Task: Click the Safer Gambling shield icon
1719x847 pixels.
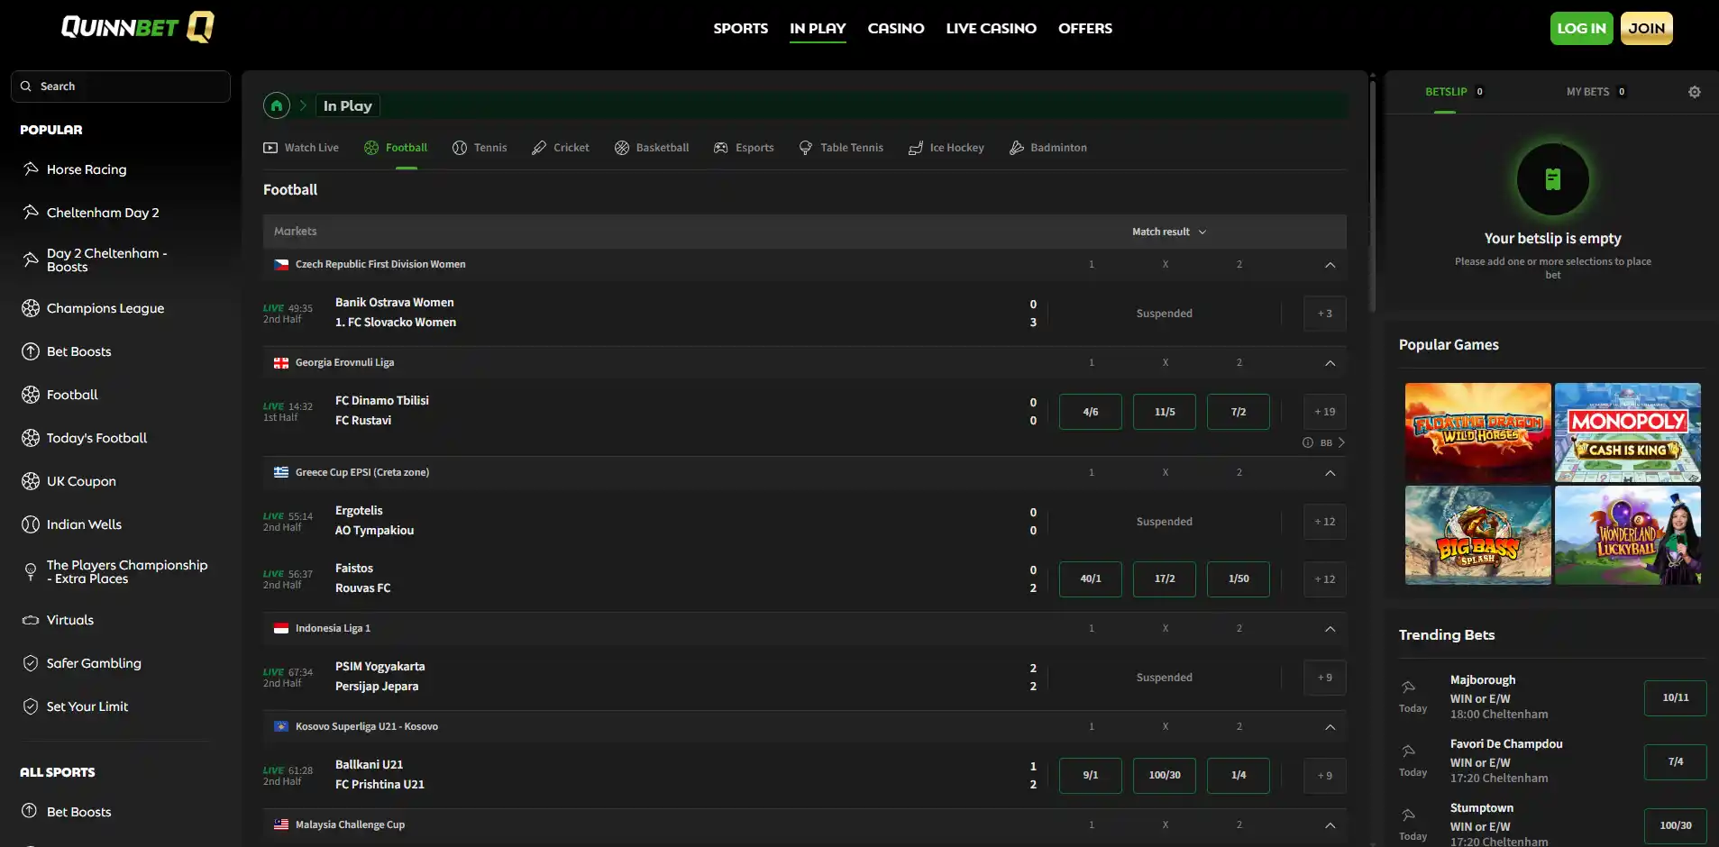Action: click(31, 663)
